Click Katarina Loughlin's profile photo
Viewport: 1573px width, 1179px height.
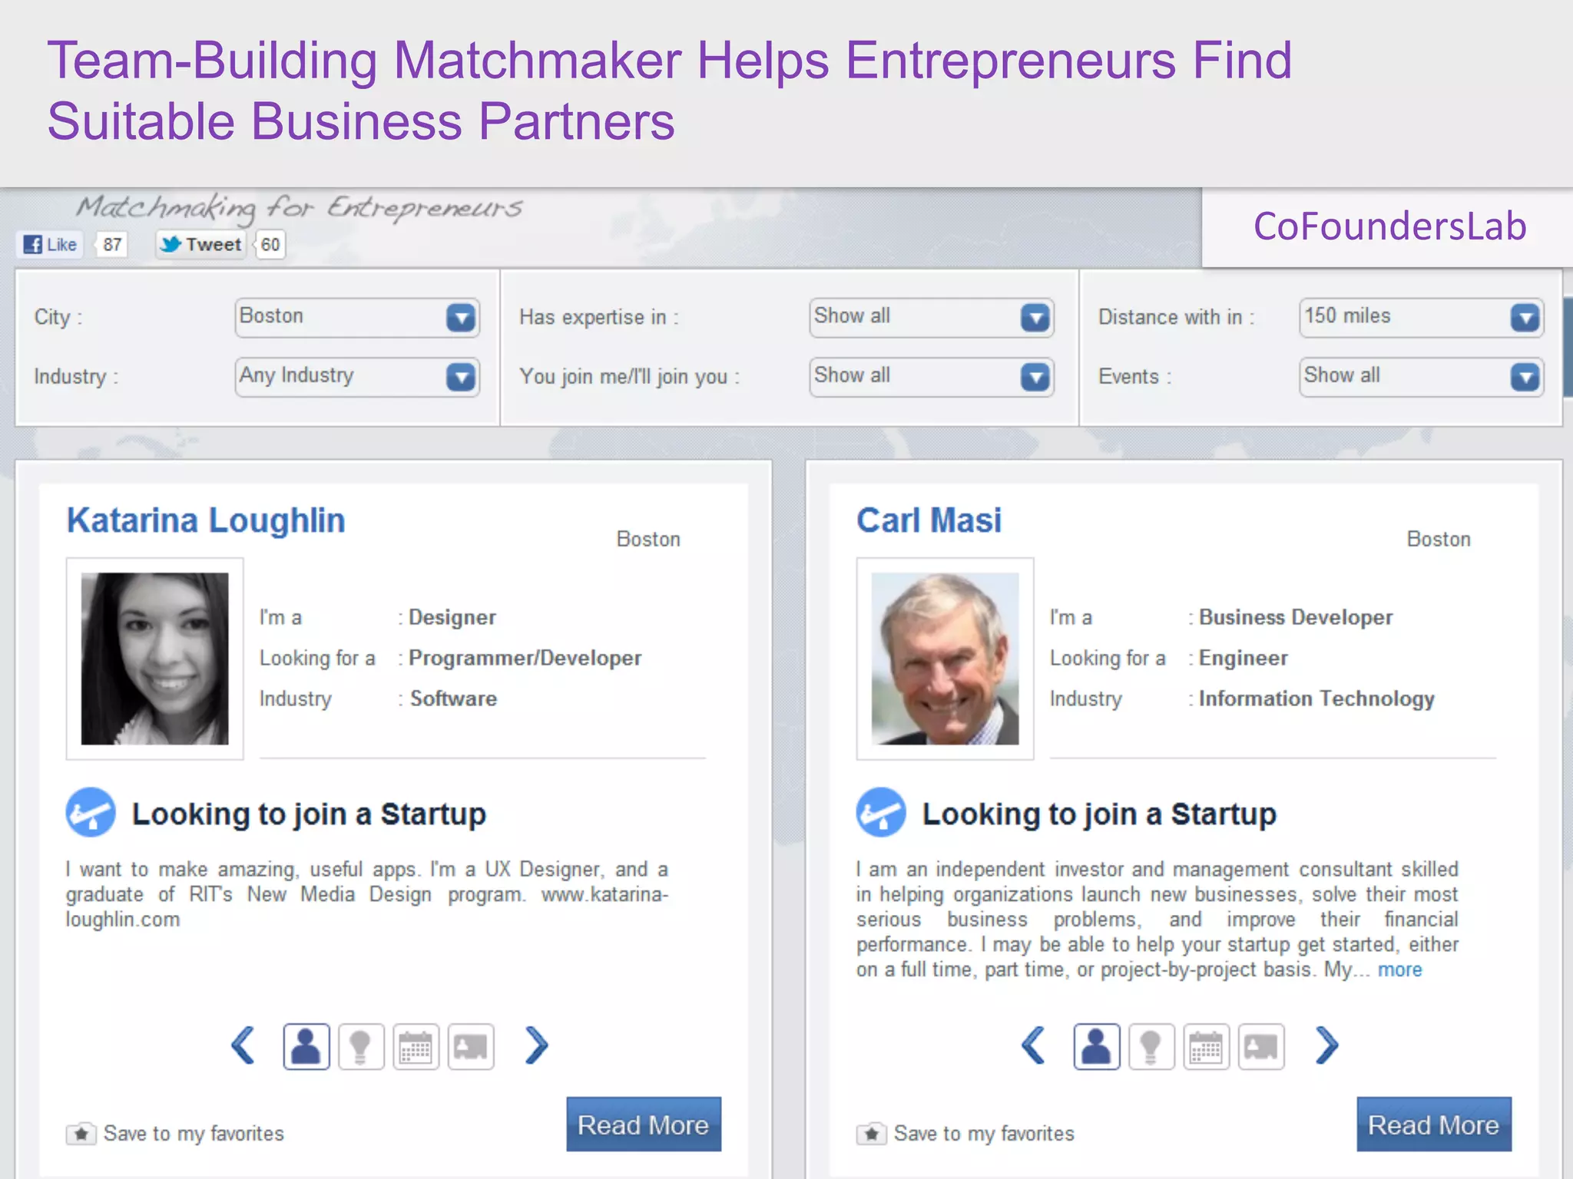(x=155, y=659)
